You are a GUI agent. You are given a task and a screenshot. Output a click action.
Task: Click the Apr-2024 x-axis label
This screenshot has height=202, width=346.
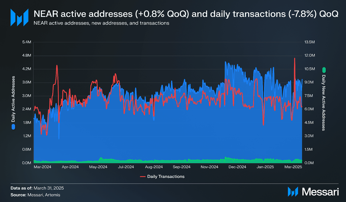pos(70,167)
